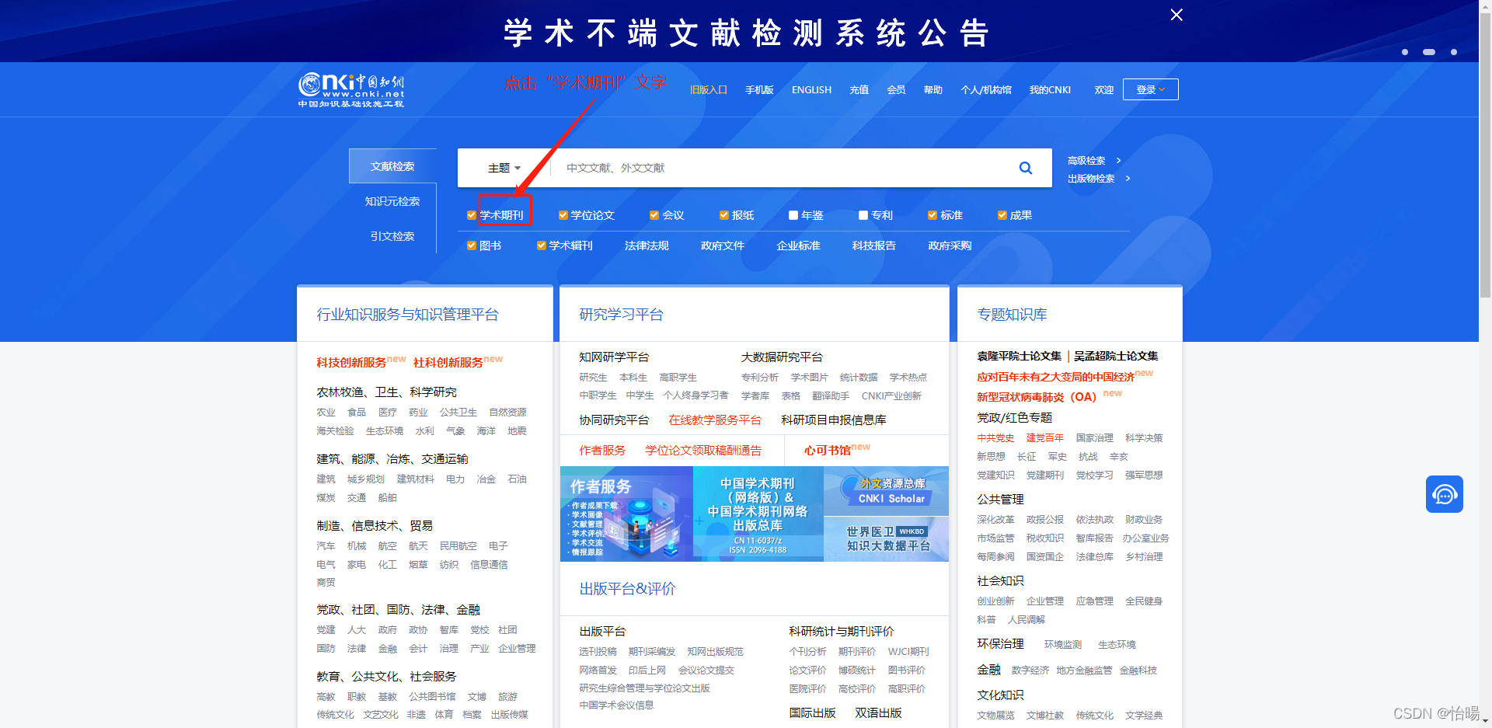Open 袁隆平院士论文集 link
Viewport: 1492px width, 728px height.
1019,356
